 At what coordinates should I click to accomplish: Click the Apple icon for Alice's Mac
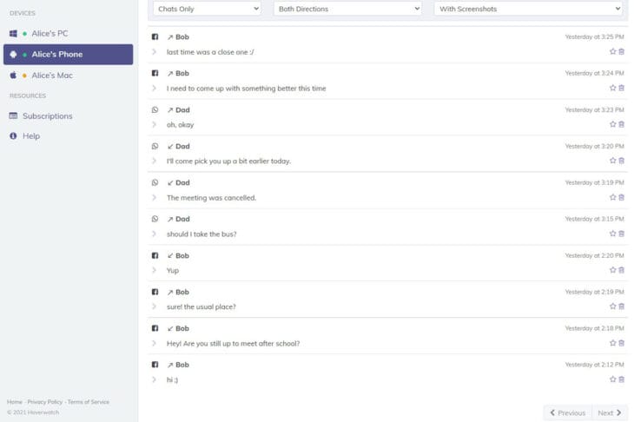[x=13, y=76]
